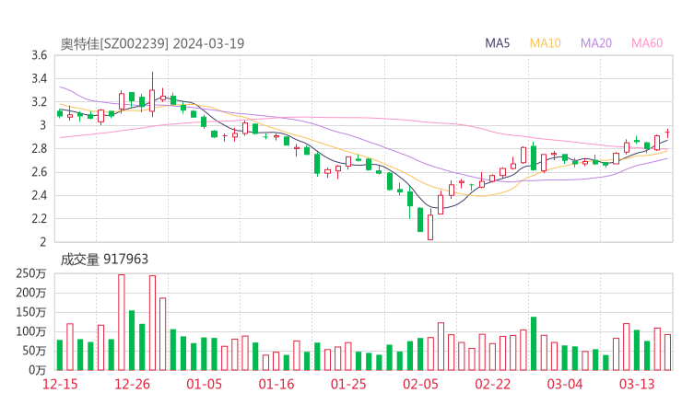Viewport: 682px width, 405px height.
Task: Click the MA10 legend label
Action: tap(545, 43)
